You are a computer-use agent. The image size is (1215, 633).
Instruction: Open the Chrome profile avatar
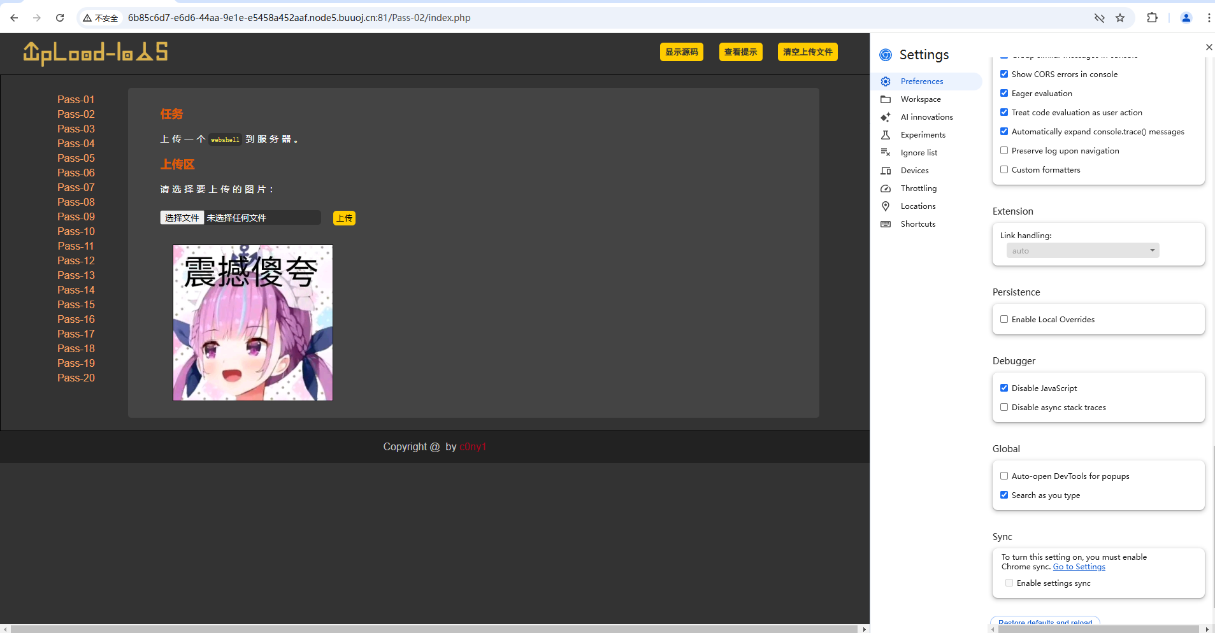pos(1186,18)
